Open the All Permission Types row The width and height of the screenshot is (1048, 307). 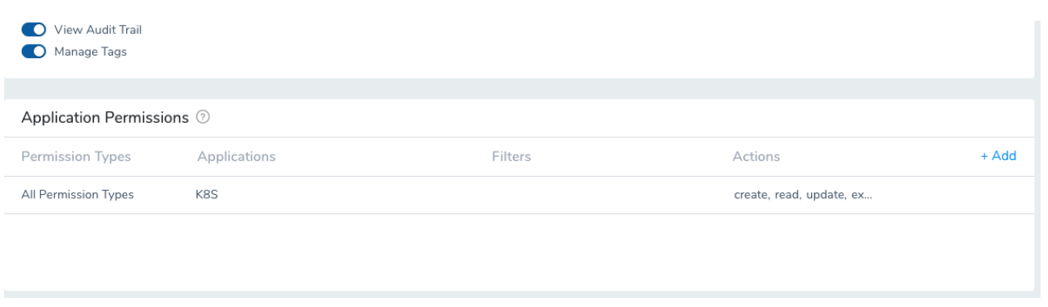pos(519,195)
